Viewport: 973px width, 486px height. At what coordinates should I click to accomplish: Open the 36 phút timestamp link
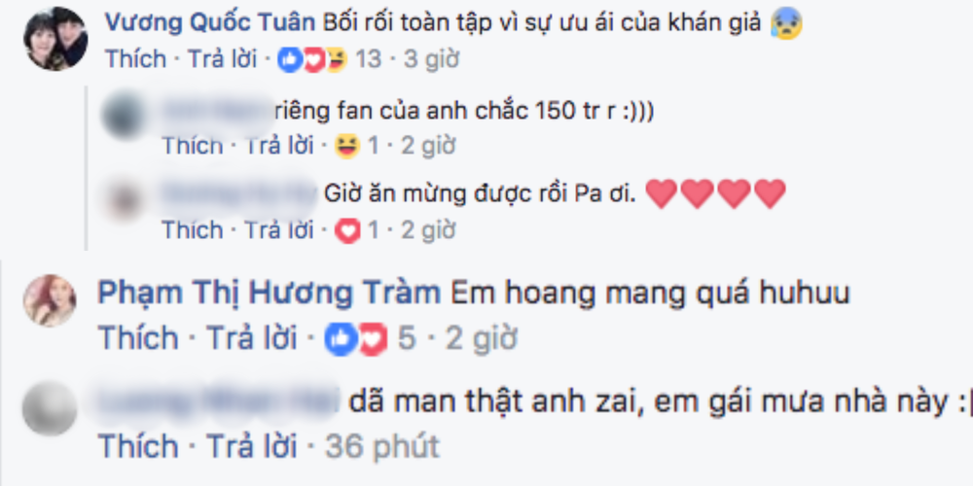pos(382,446)
